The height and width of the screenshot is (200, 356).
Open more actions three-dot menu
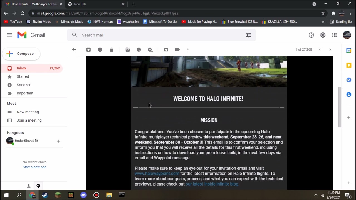click(x=188, y=49)
